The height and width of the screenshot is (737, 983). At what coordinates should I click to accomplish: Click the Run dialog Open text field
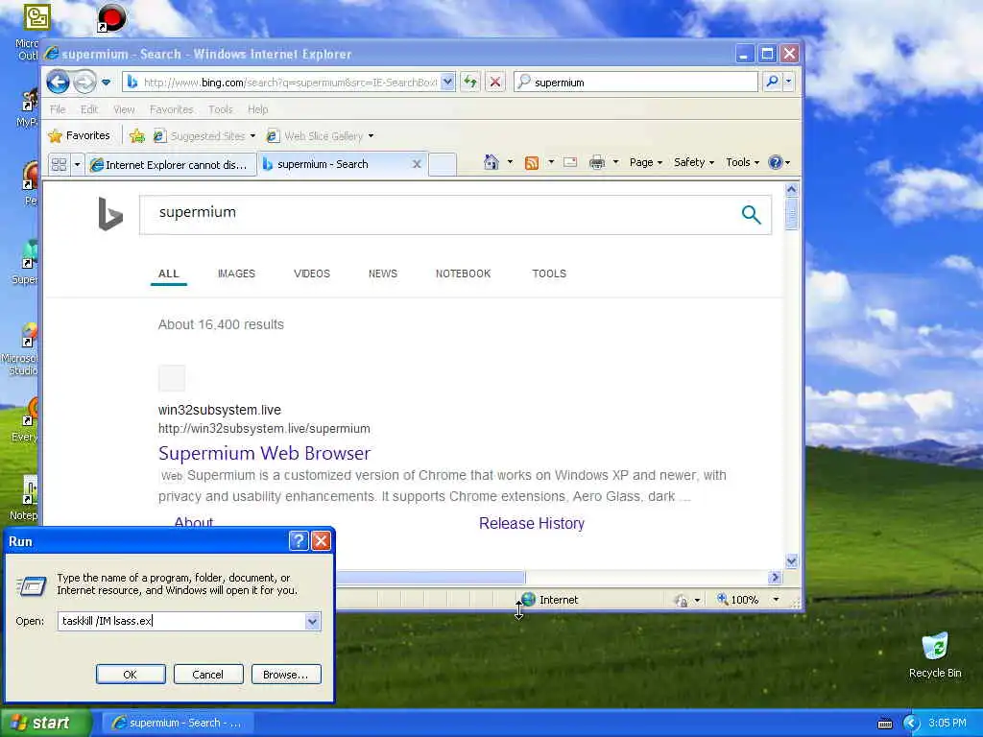pos(181,621)
